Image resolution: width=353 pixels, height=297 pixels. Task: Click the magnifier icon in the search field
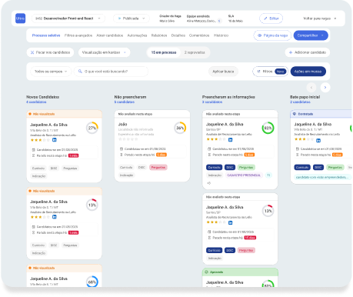[80, 72]
